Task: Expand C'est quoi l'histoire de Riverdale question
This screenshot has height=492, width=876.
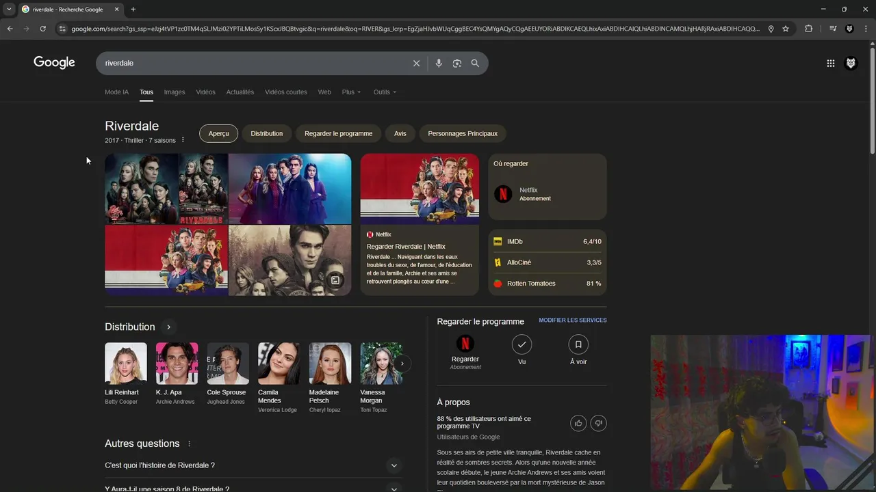Action: click(253, 465)
